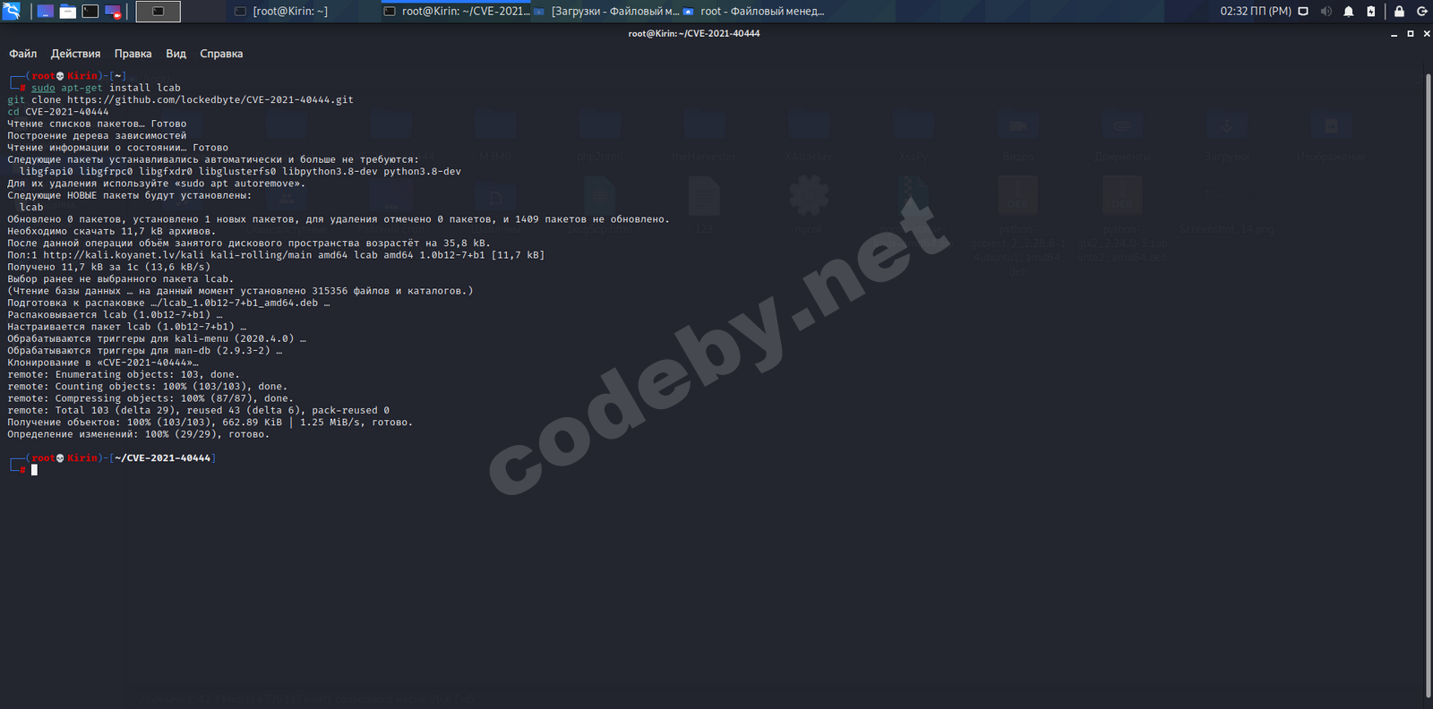1433x709 pixels.
Task: Open the Файл menu
Action: [x=23, y=54]
